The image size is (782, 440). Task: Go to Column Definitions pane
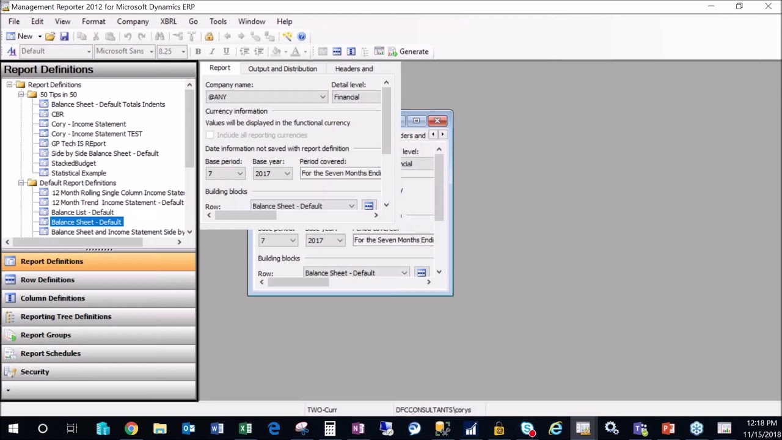click(99, 298)
